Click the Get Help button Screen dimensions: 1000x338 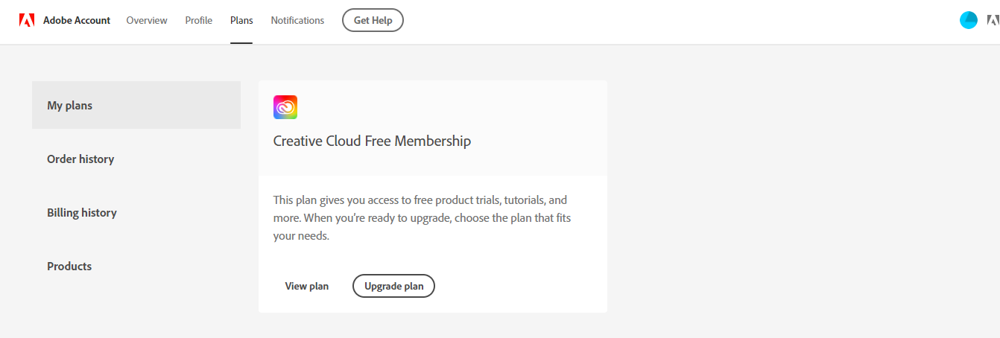[373, 20]
